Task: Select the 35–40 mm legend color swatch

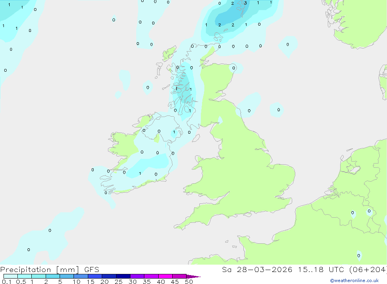Action: click(x=151, y=276)
